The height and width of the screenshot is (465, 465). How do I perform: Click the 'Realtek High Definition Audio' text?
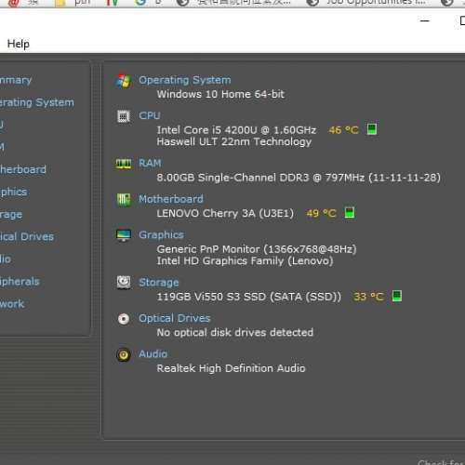(x=231, y=368)
